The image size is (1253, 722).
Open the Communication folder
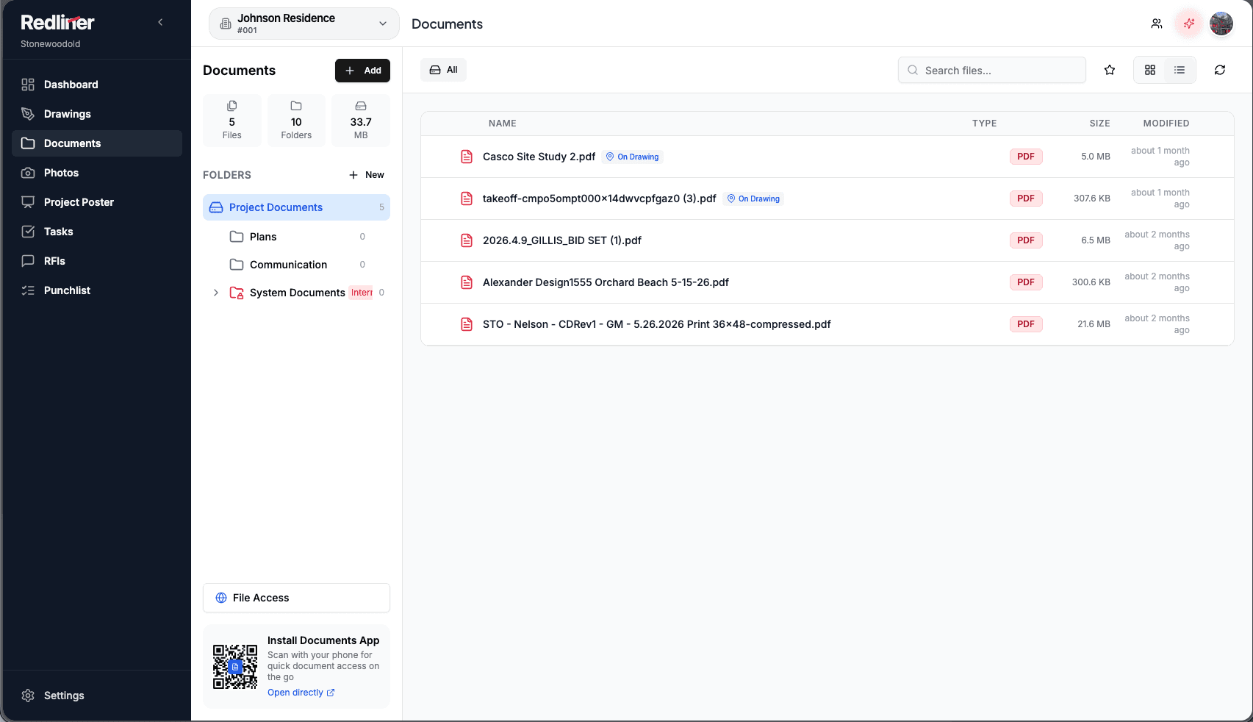[x=296, y=265]
